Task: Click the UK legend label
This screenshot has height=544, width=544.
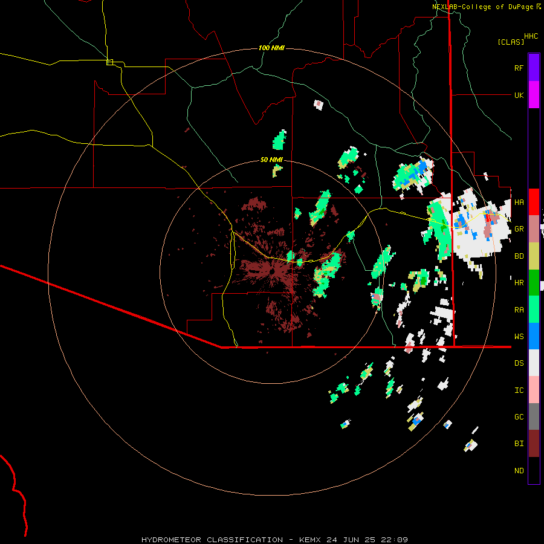Action: point(519,95)
